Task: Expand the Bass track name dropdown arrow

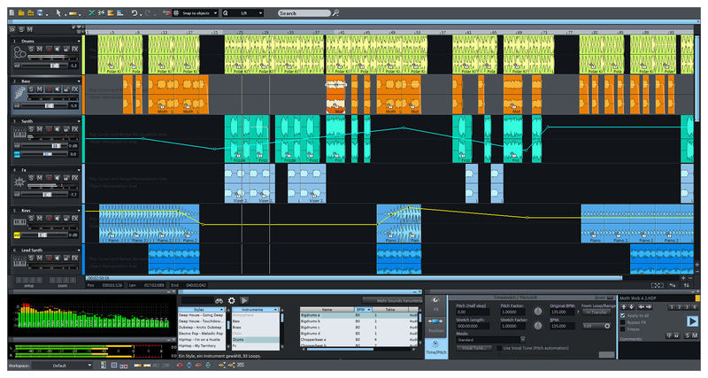Action: tap(79, 81)
